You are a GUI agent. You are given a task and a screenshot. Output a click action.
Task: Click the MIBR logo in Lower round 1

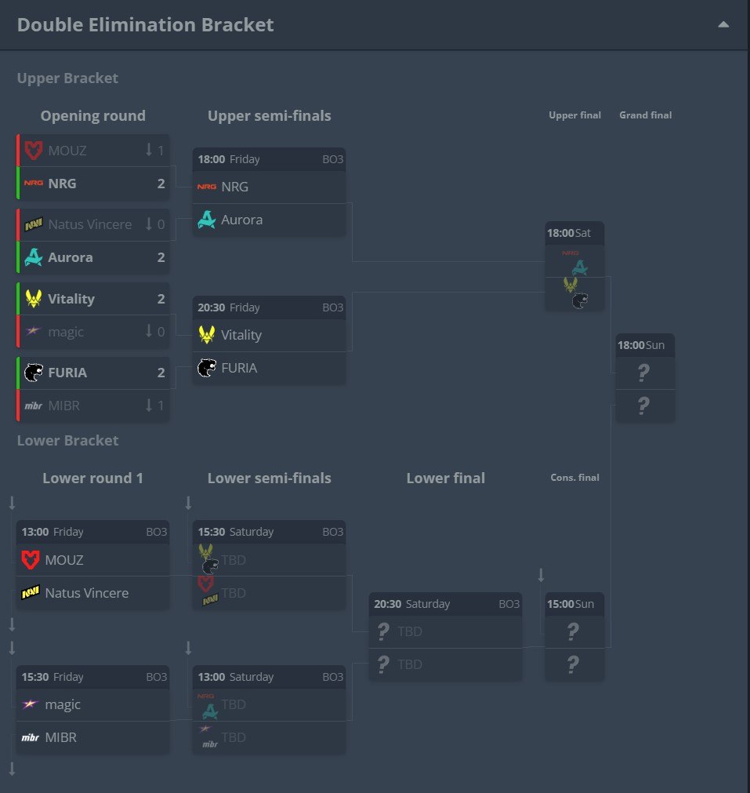coord(31,737)
